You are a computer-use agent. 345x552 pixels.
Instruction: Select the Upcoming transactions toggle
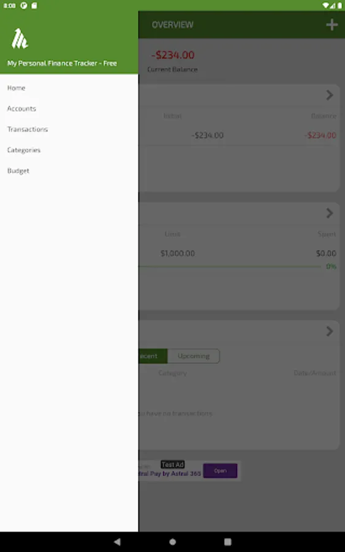(x=194, y=356)
